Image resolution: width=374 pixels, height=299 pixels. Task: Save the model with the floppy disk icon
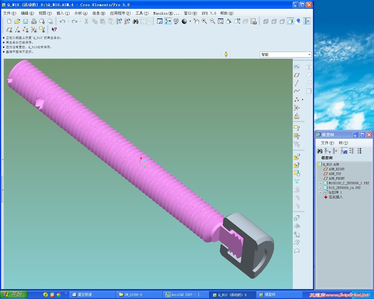[x=25, y=21]
